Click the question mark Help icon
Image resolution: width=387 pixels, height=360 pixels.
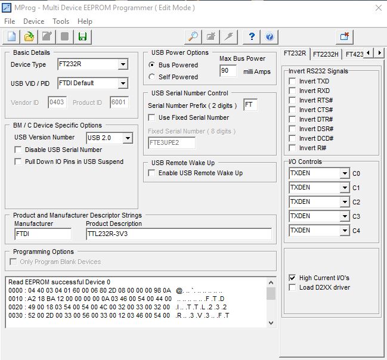252,37
